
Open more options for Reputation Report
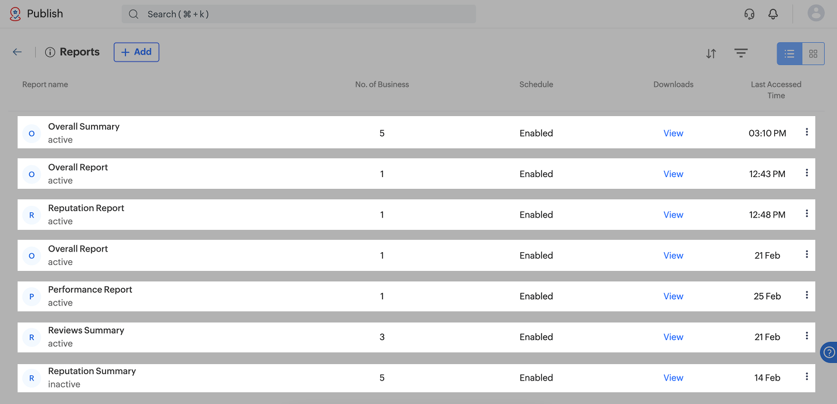tap(806, 213)
